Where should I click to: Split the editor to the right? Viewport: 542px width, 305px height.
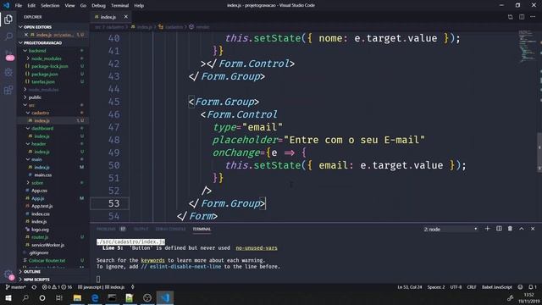522,17
